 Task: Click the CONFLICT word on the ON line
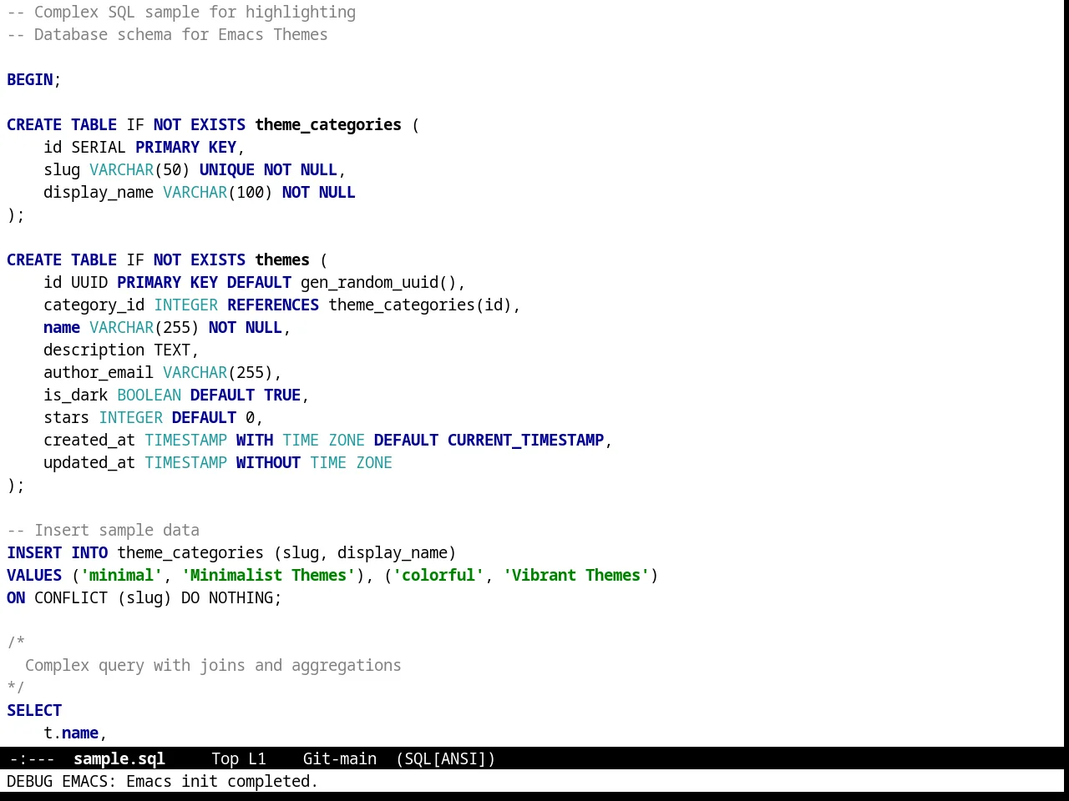tap(71, 597)
